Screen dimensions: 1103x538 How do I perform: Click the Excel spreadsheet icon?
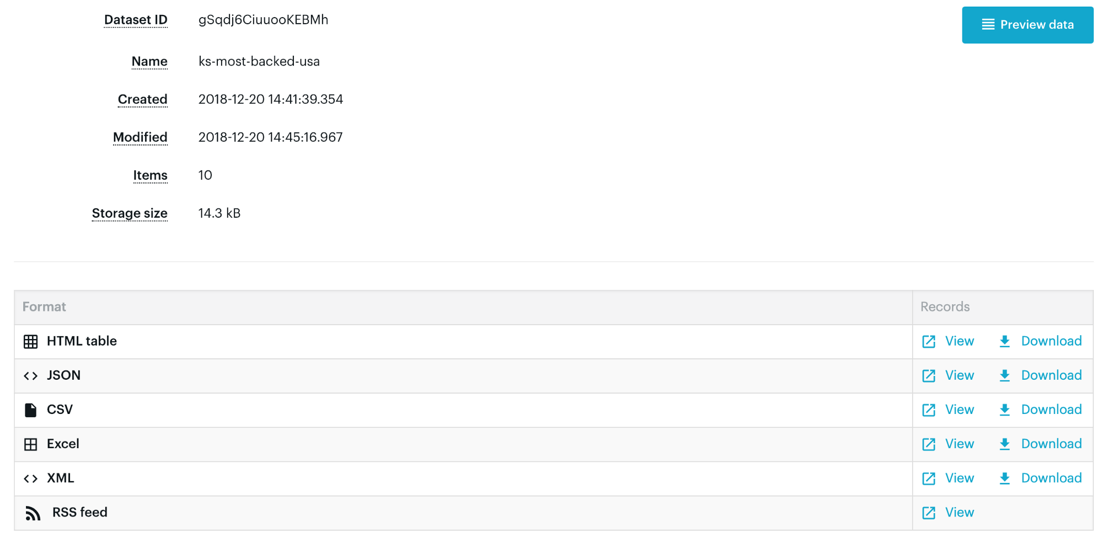(x=31, y=444)
